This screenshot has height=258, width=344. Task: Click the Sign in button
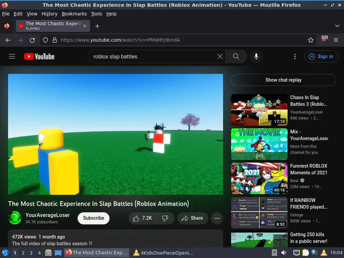(x=321, y=56)
